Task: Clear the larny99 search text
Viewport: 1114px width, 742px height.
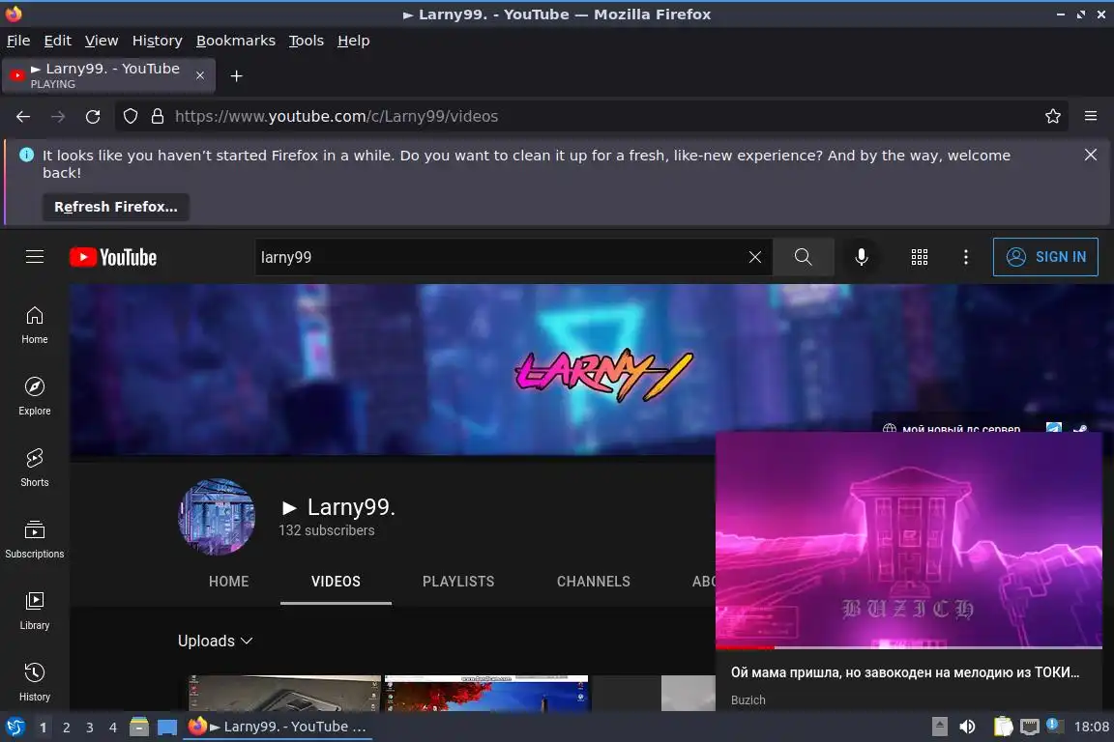Action: (x=754, y=257)
